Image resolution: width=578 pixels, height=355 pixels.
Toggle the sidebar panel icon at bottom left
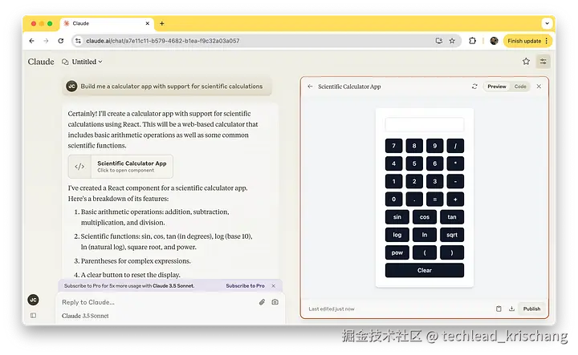tap(33, 315)
